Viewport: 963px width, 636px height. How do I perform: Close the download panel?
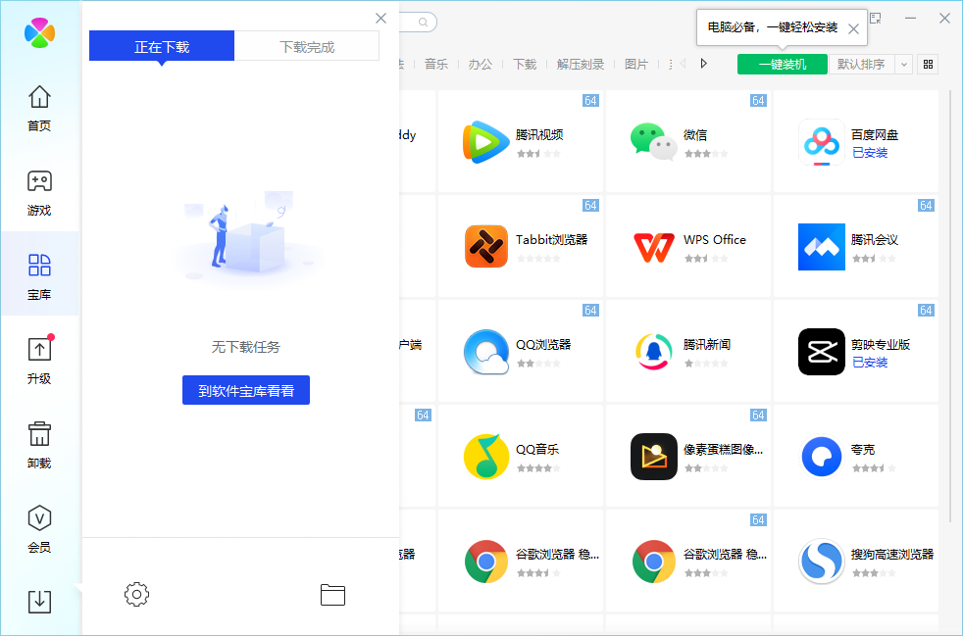(380, 19)
